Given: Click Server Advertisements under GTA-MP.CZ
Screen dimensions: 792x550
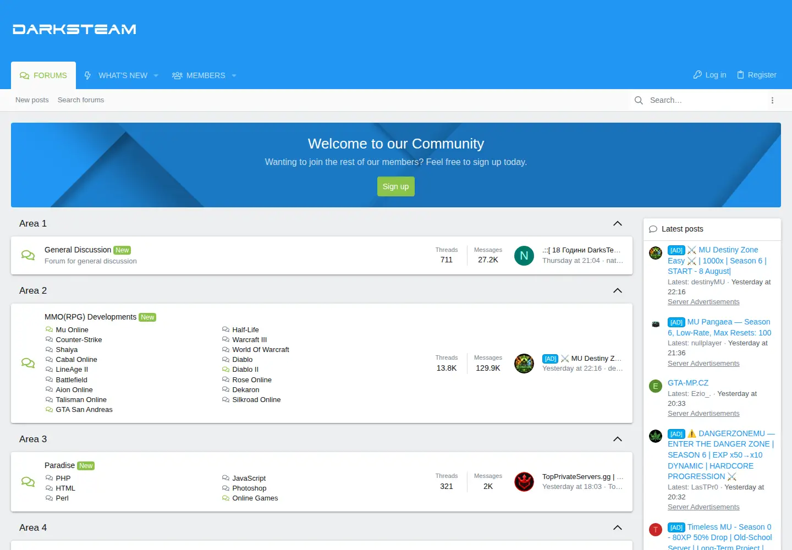Looking at the screenshot, I should pos(703,414).
